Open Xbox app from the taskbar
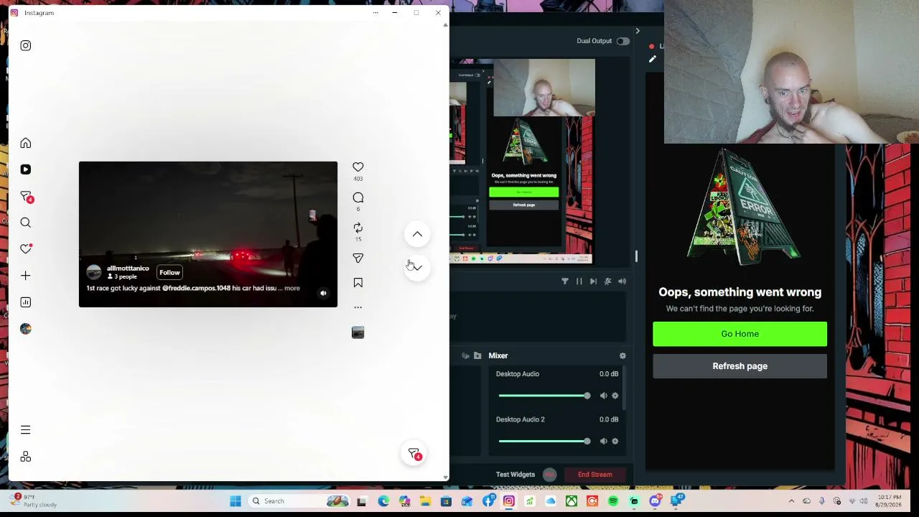 pyautogui.click(x=572, y=501)
